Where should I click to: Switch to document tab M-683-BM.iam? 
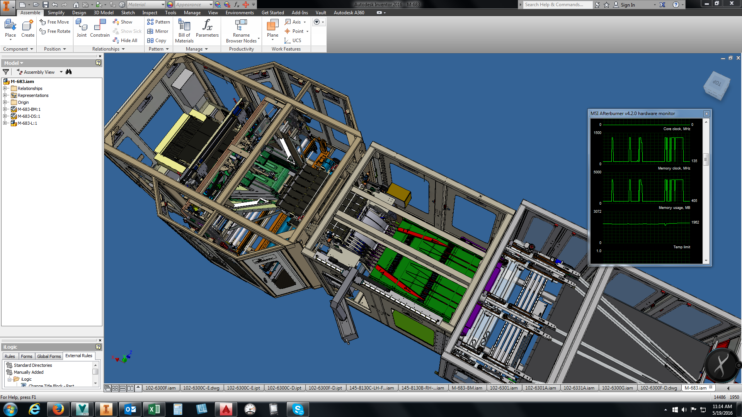click(x=466, y=388)
